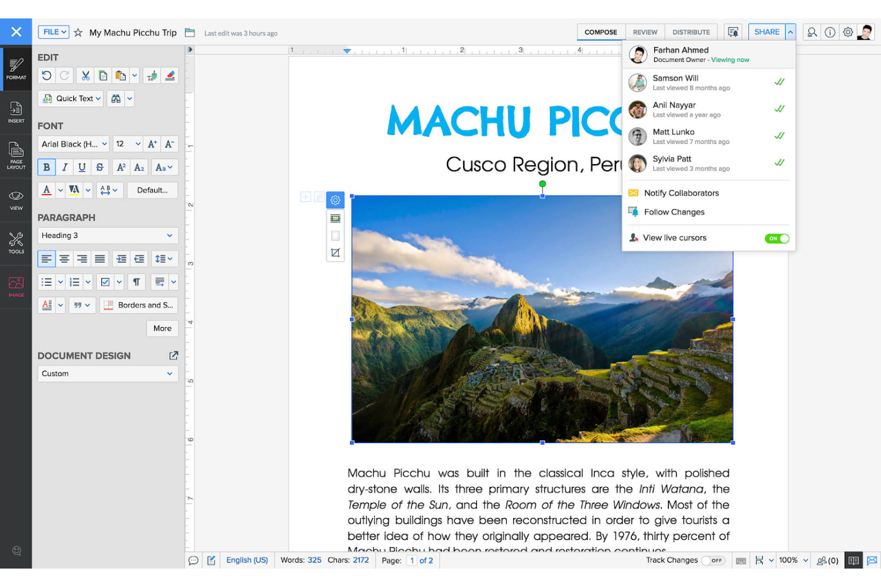Turn off View live cursors
881x587 pixels.
(777, 238)
